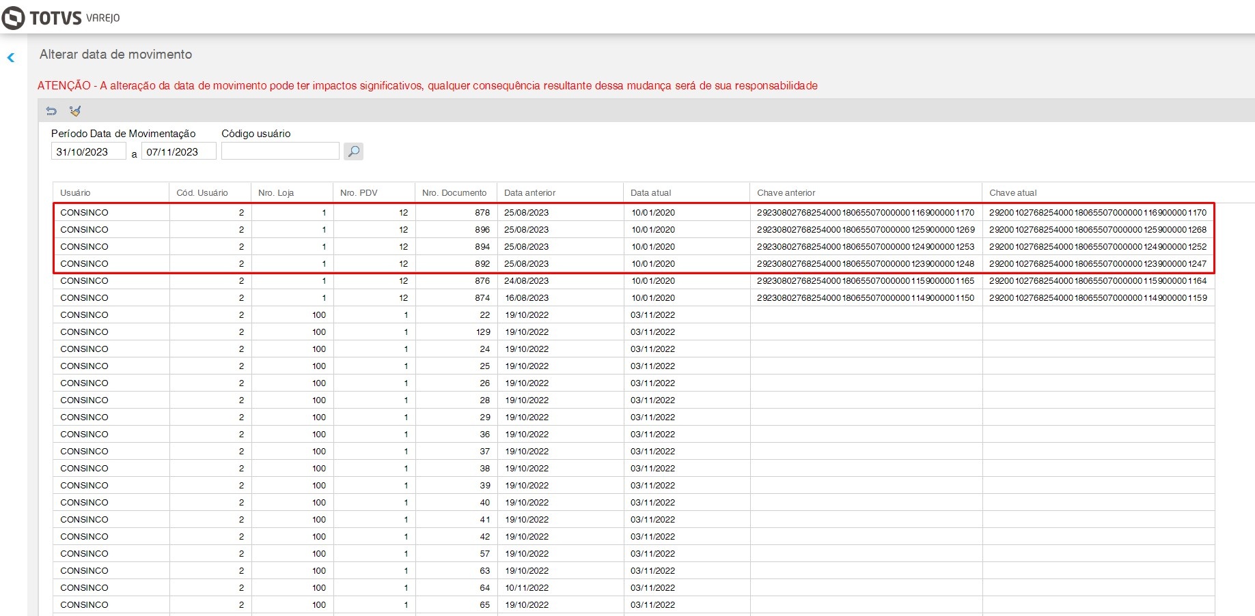The height and width of the screenshot is (616, 1255).
Task: Select the Chave atual cell ending in 1164
Action: (x=1099, y=280)
